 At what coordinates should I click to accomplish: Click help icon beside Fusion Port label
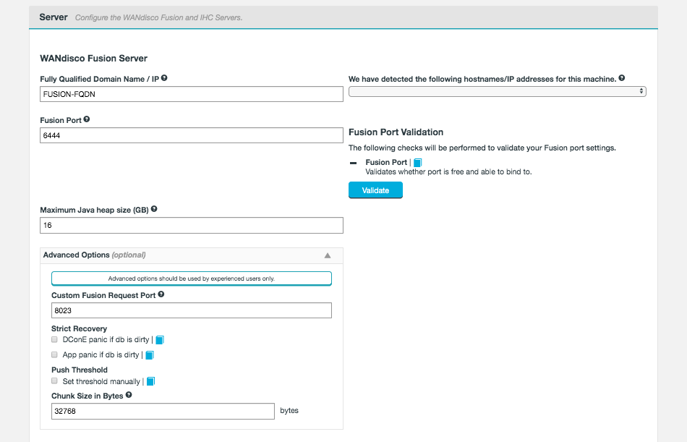click(87, 119)
